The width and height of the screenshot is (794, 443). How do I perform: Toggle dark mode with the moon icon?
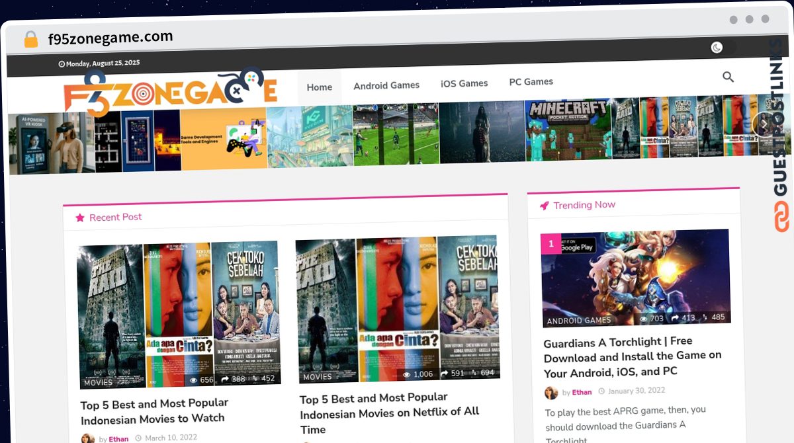pos(717,48)
